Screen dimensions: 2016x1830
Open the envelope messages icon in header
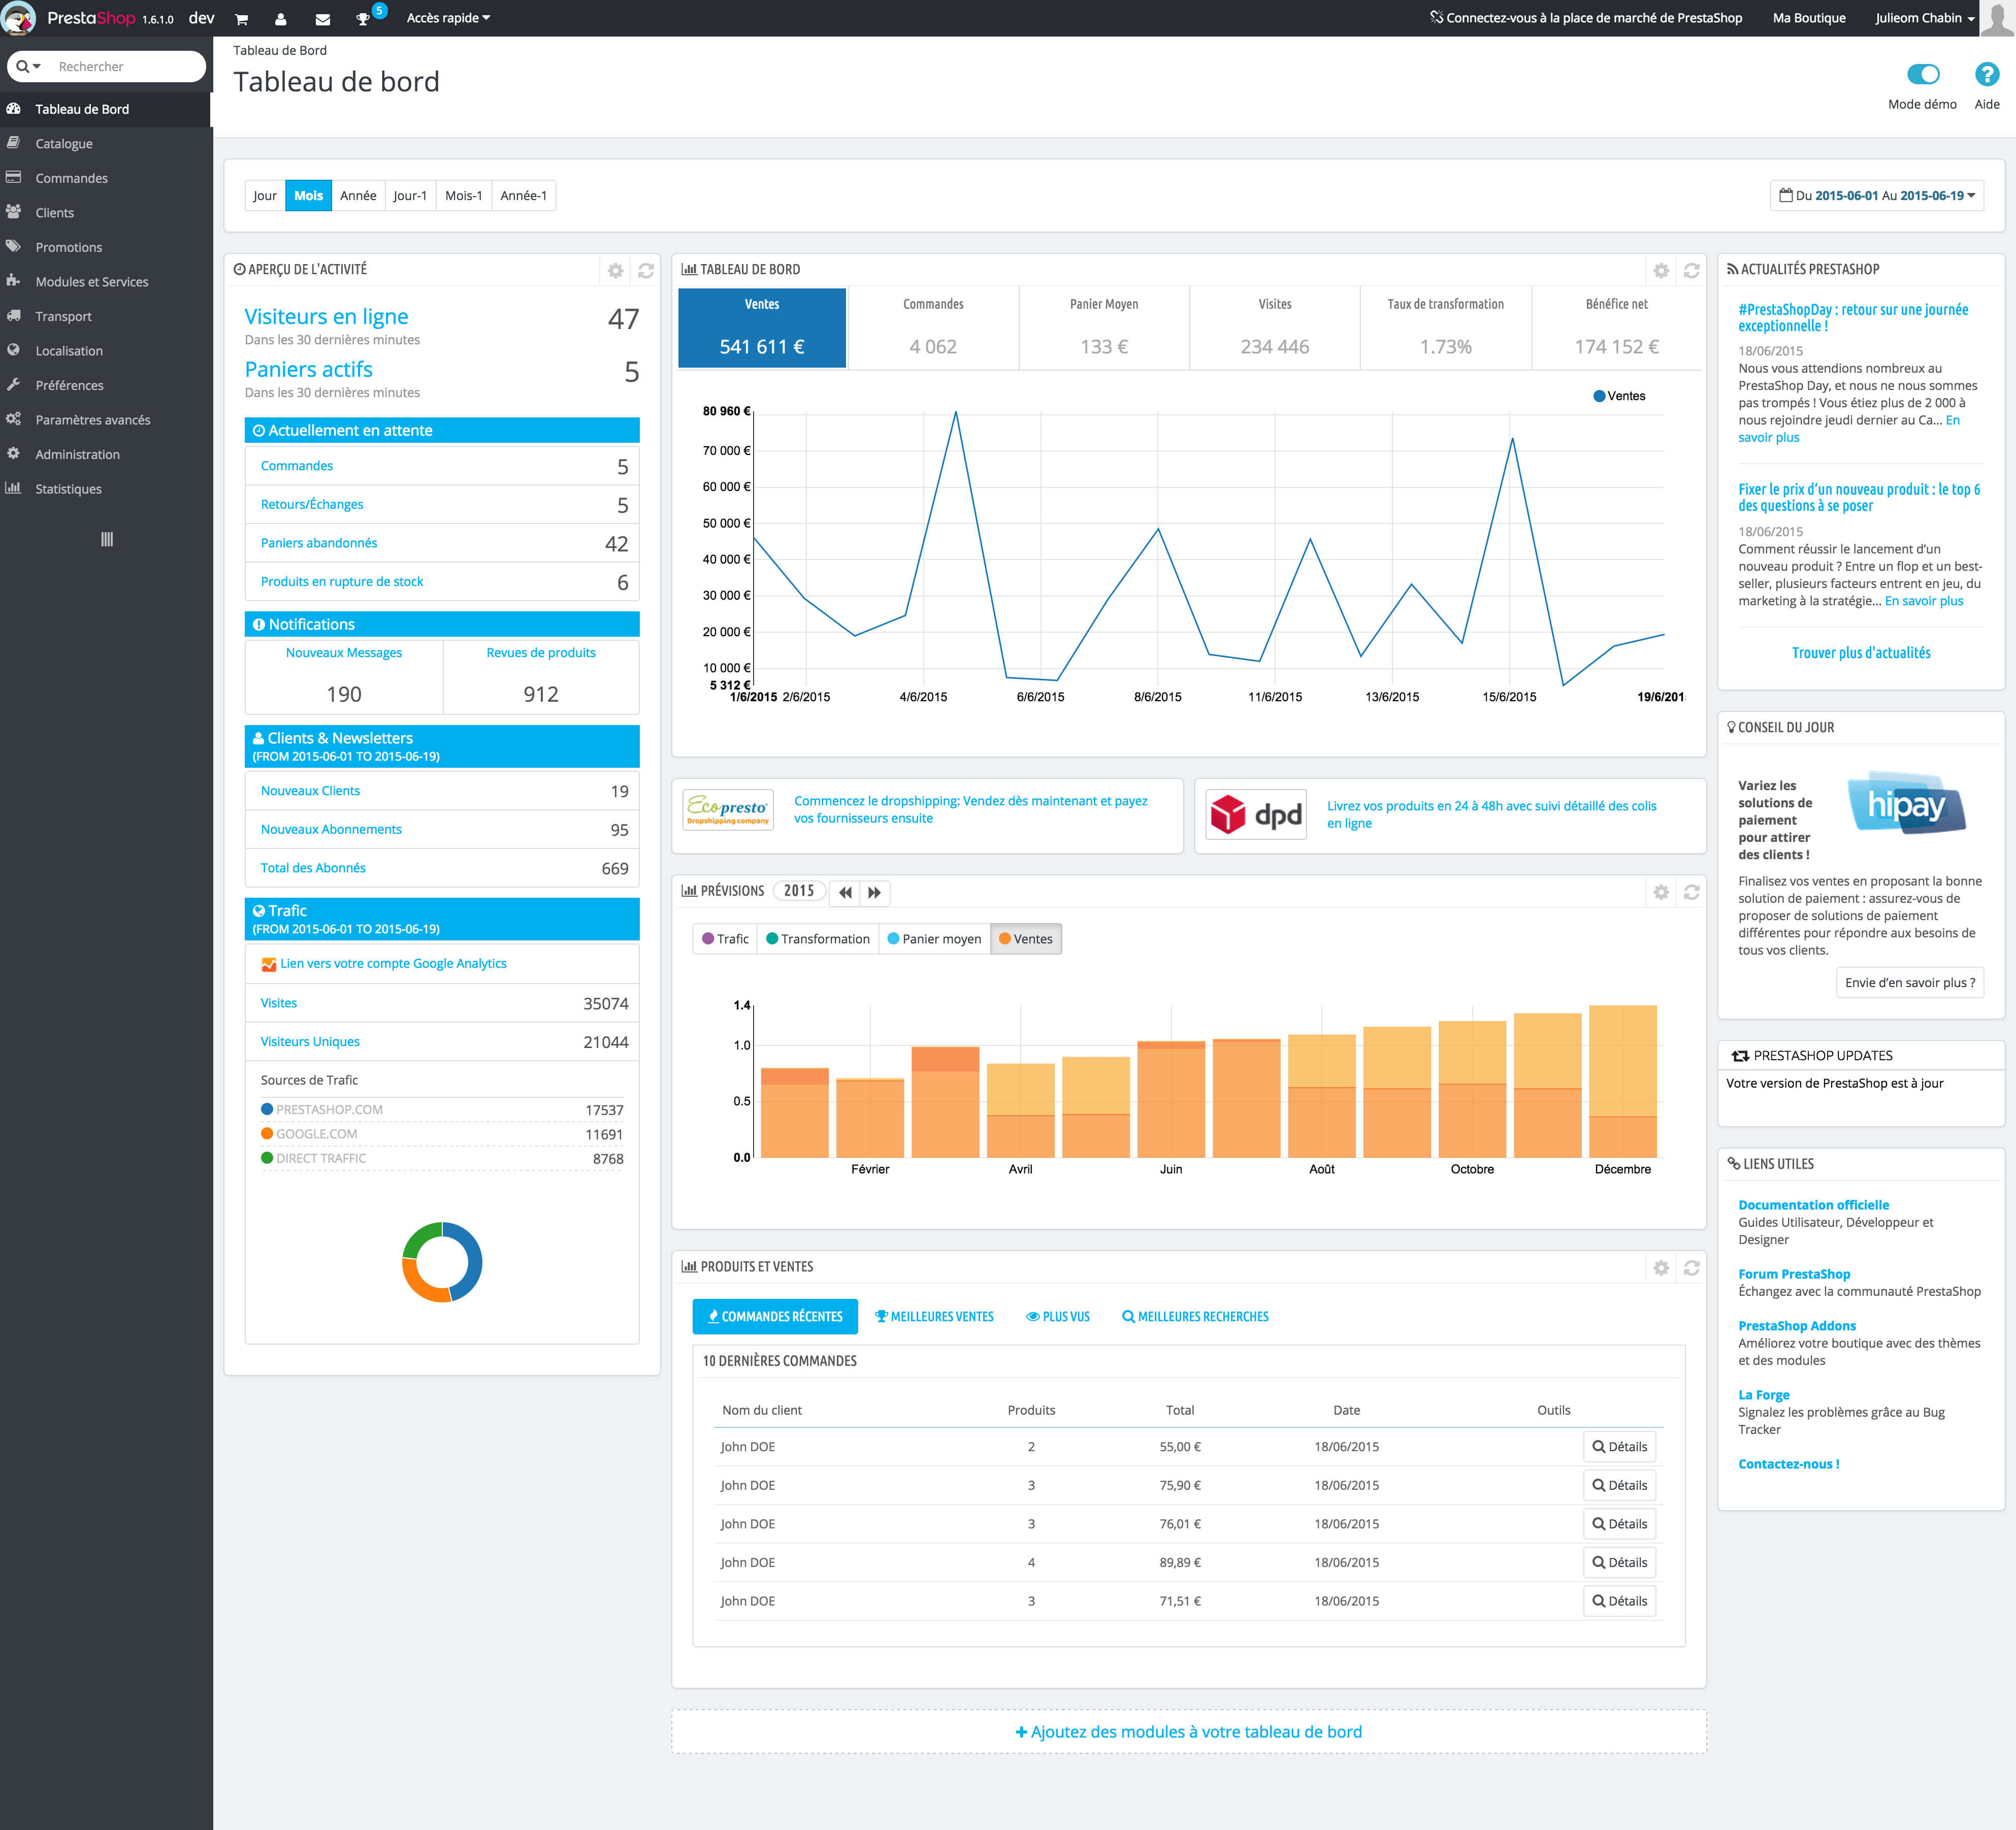[x=322, y=19]
